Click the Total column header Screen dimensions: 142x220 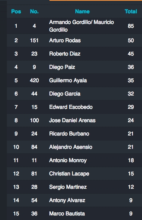131,11
